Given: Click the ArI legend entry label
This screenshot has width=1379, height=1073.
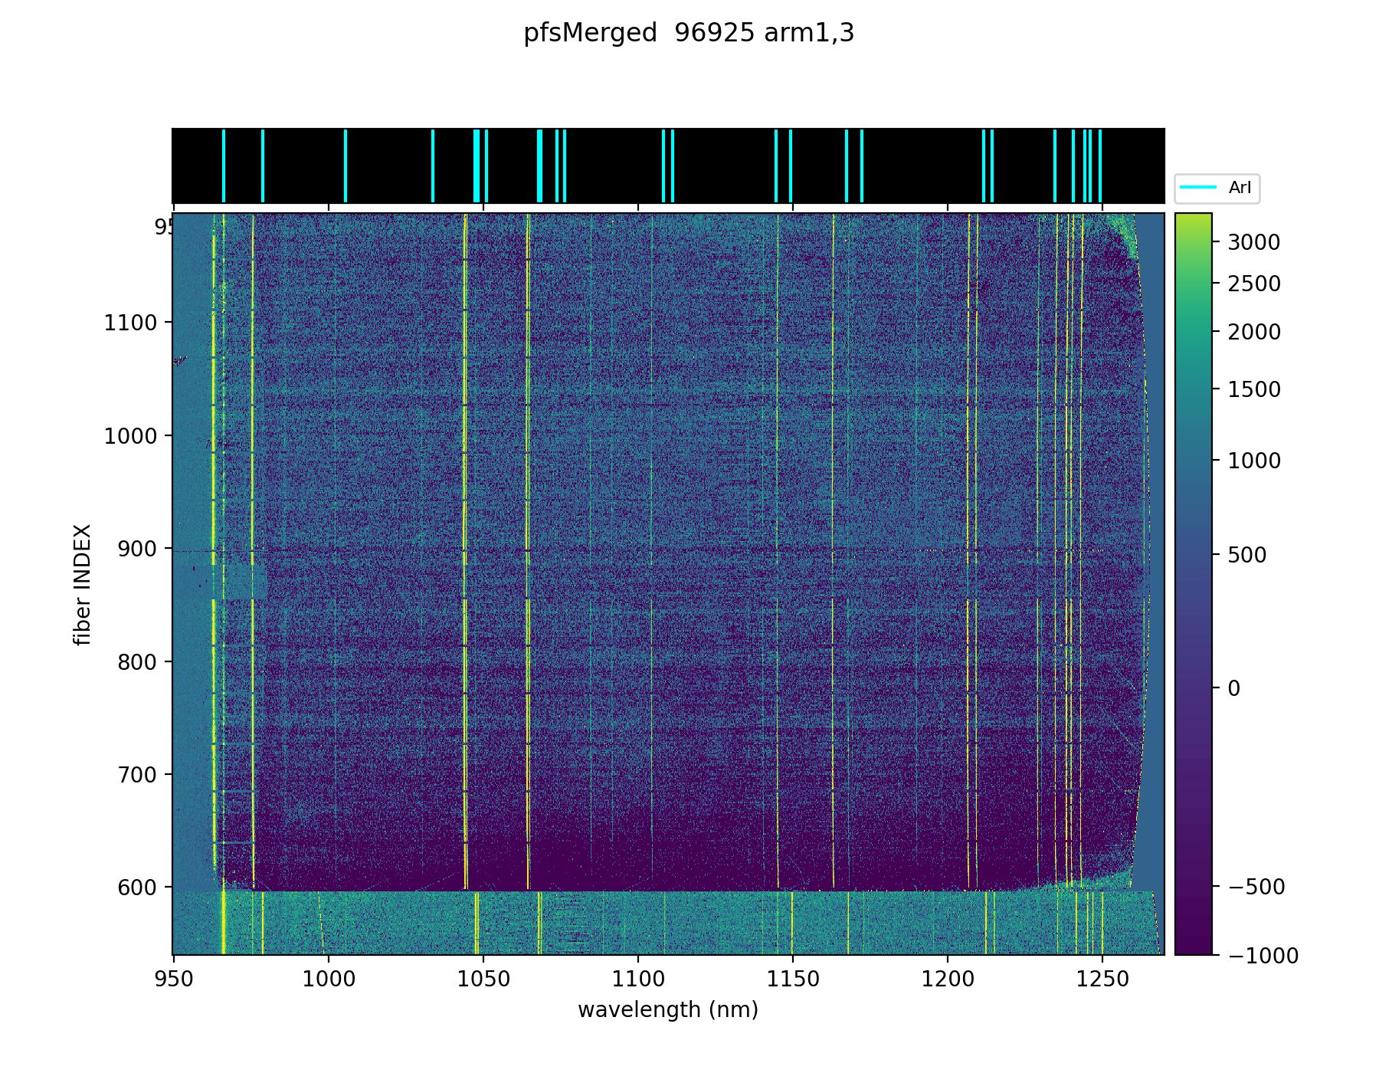Looking at the screenshot, I should (x=1240, y=188).
